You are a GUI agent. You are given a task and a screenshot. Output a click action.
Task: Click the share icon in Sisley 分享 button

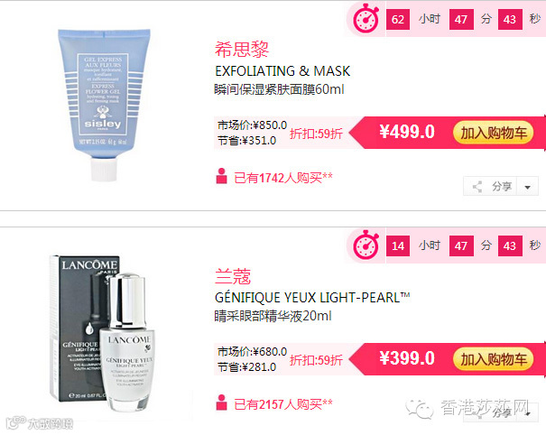click(477, 187)
